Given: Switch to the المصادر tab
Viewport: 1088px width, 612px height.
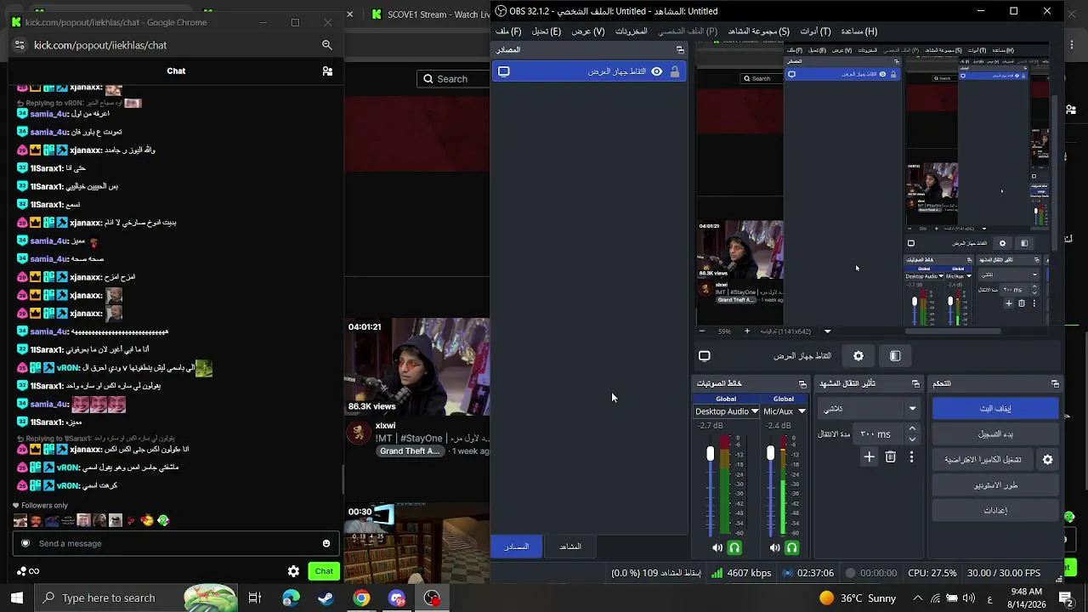Looking at the screenshot, I should [x=517, y=547].
